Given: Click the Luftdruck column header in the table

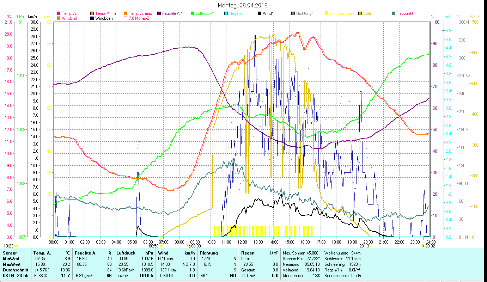Looking at the screenshot, I should [126, 253].
